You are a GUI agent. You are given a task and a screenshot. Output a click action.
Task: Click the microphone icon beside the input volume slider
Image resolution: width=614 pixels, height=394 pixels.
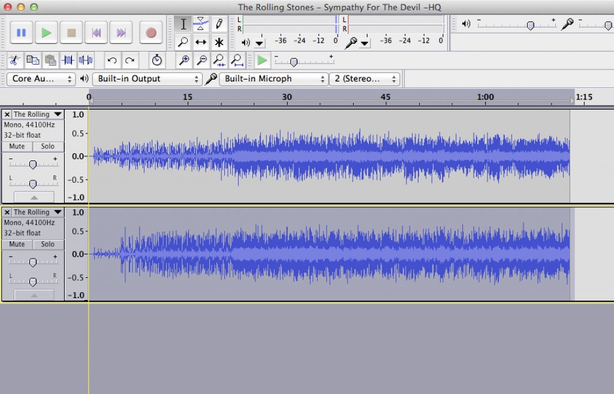pyautogui.click(x=567, y=24)
